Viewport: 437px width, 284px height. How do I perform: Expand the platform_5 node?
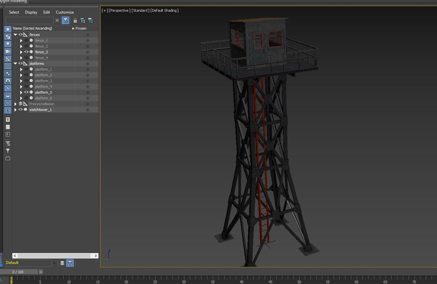(21, 93)
